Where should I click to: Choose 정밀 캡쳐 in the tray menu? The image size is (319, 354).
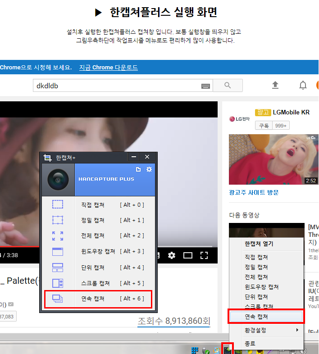tap(256, 267)
